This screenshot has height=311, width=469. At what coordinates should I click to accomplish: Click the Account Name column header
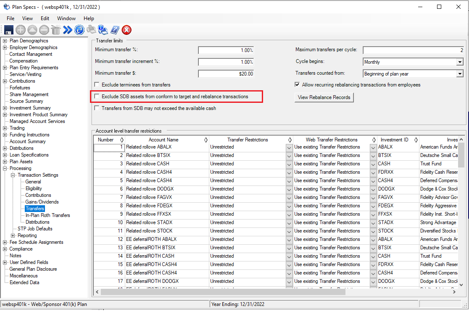pos(163,140)
